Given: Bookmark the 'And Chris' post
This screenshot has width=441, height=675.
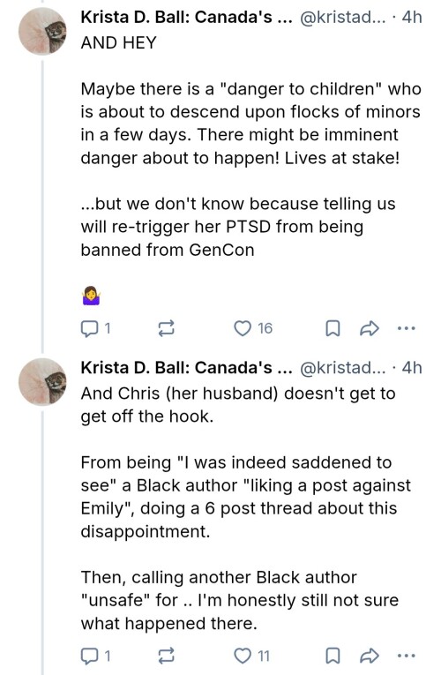Looking at the screenshot, I should (333, 656).
